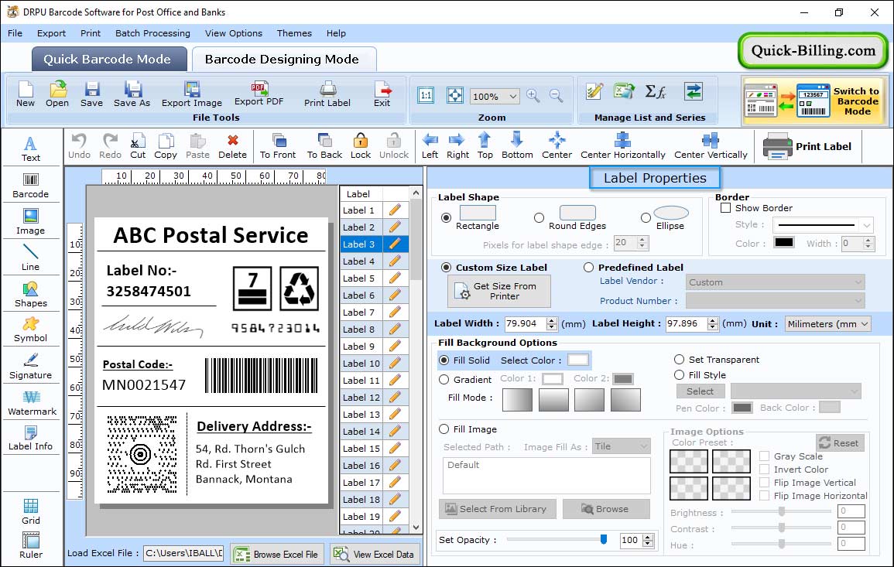Viewport: 894px width, 567px height.
Task: Click the zoom out magnifier
Action: 557,96
